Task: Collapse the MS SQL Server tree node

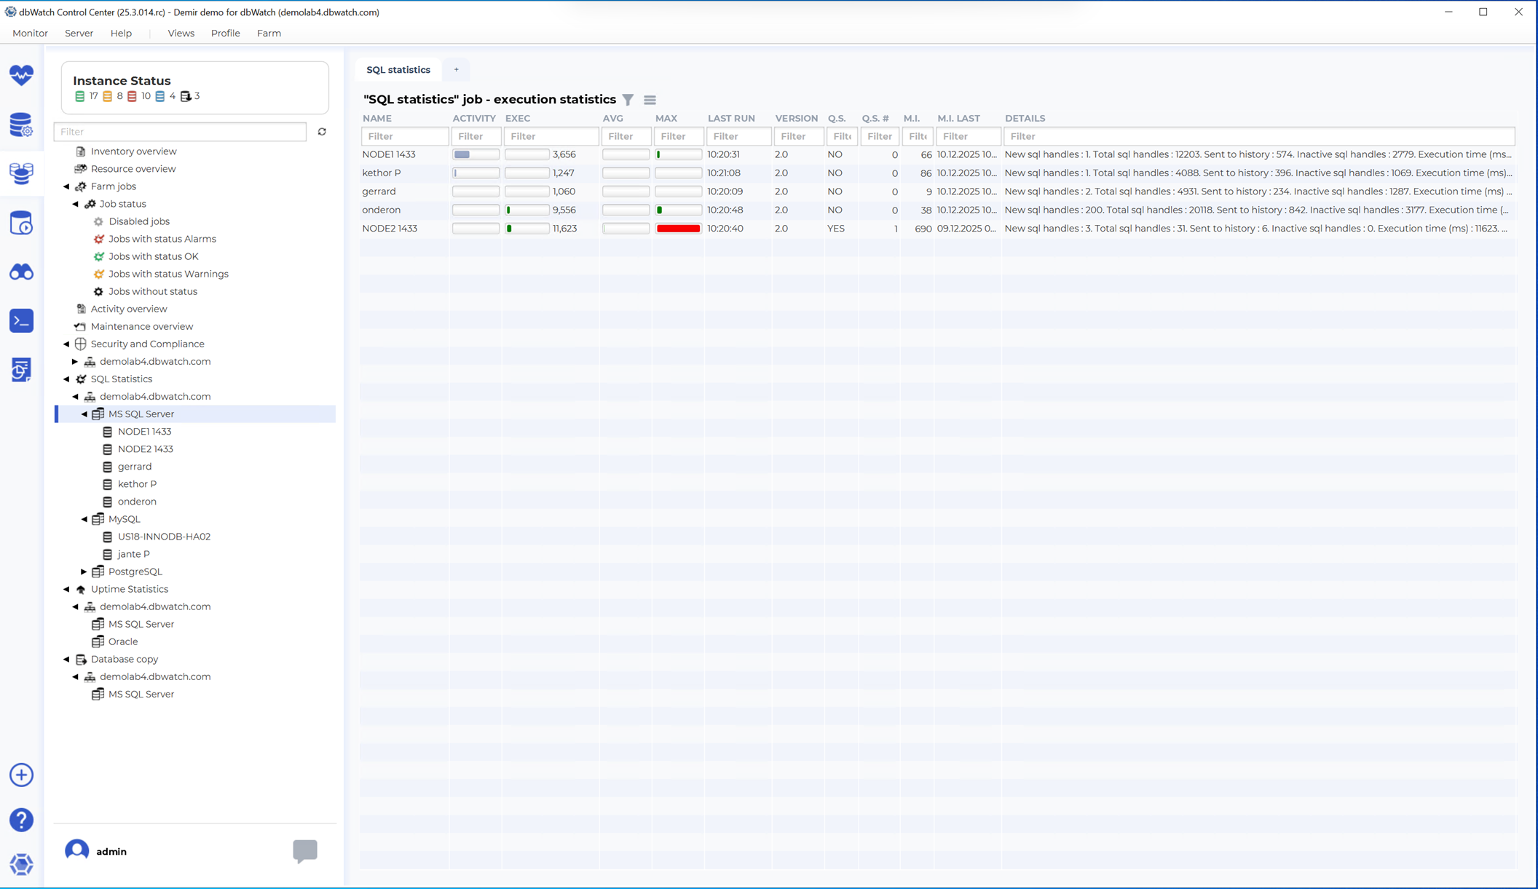Action: 84,414
